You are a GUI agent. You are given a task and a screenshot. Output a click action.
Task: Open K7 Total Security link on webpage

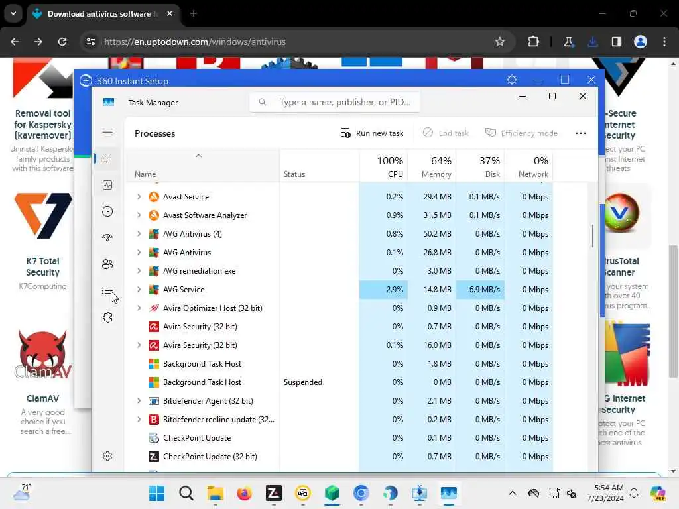42,267
